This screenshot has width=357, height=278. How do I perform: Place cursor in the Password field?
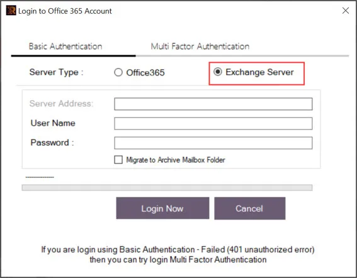click(x=213, y=143)
